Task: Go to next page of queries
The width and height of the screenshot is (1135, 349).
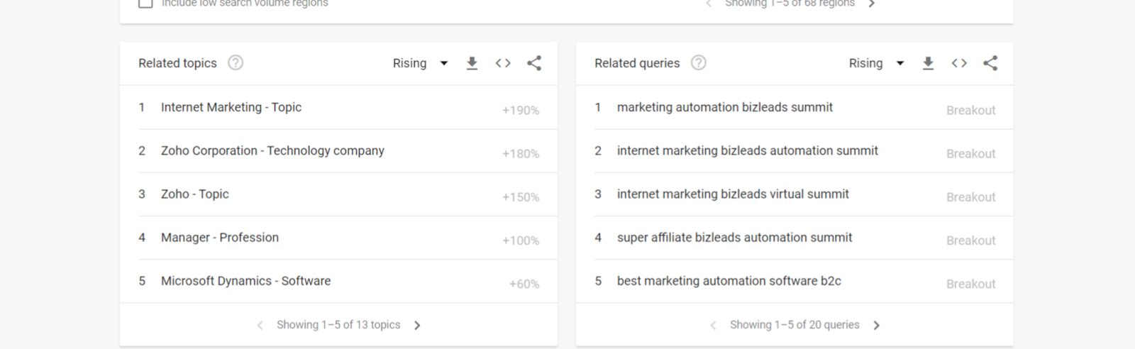Action: click(876, 326)
